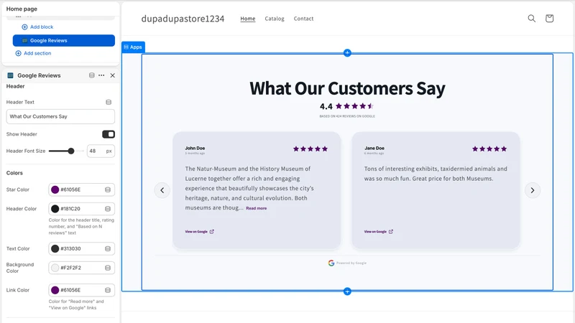The height and width of the screenshot is (323, 575).
Task: Open the Link Color purple swatch
Action: tap(55, 290)
